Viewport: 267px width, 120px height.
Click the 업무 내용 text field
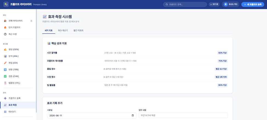click(x=183, y=115)
